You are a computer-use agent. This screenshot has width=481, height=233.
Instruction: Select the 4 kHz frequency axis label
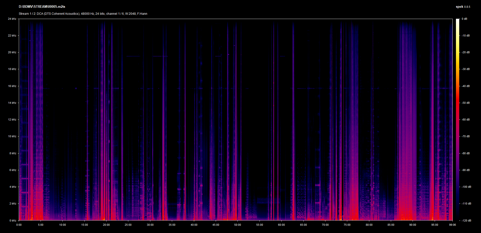point(13,187)
